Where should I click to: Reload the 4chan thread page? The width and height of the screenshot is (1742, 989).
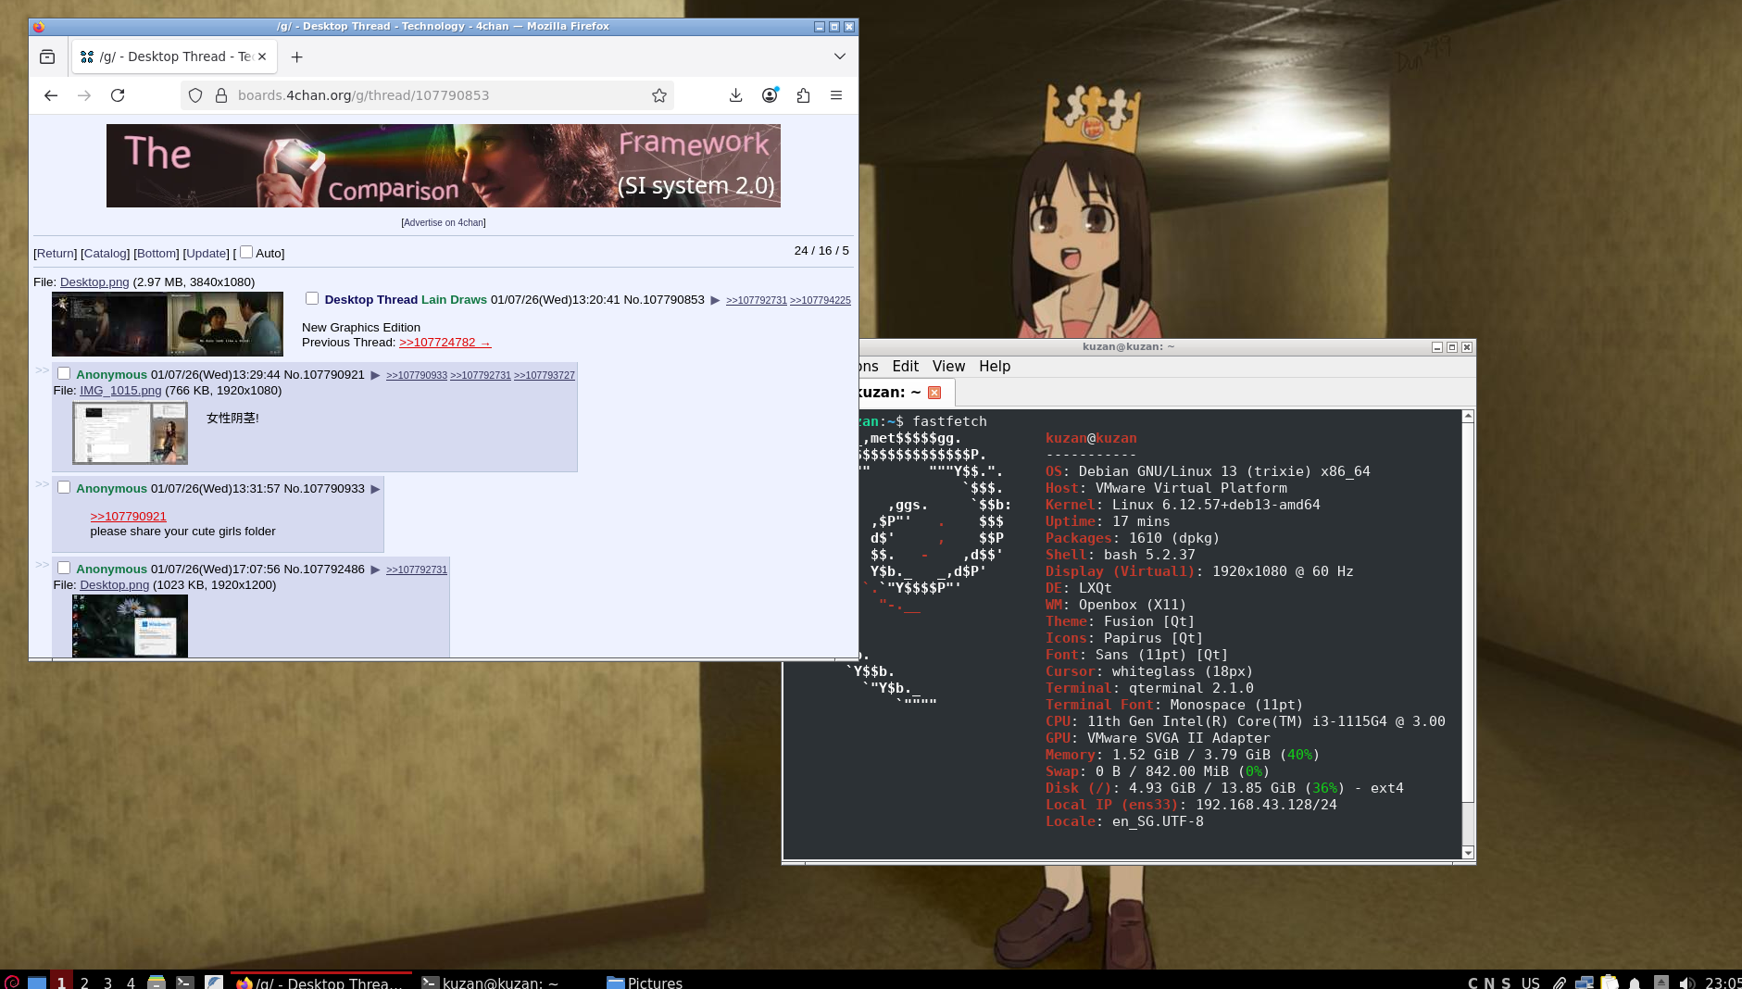click(x=118, y=95)
